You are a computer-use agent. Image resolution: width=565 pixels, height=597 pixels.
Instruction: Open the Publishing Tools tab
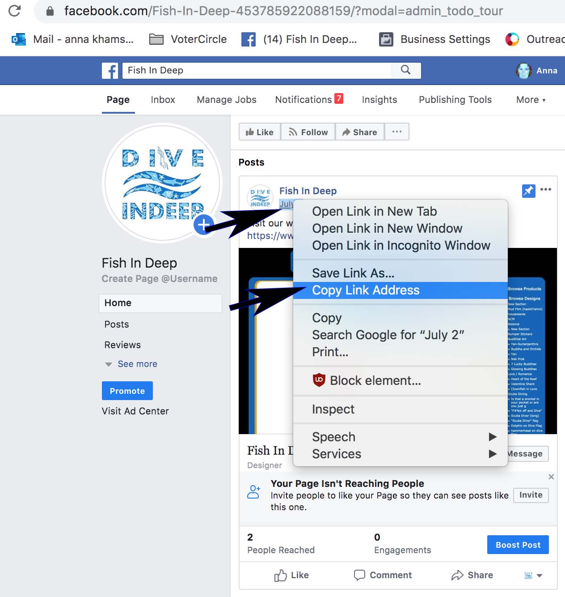455,100
